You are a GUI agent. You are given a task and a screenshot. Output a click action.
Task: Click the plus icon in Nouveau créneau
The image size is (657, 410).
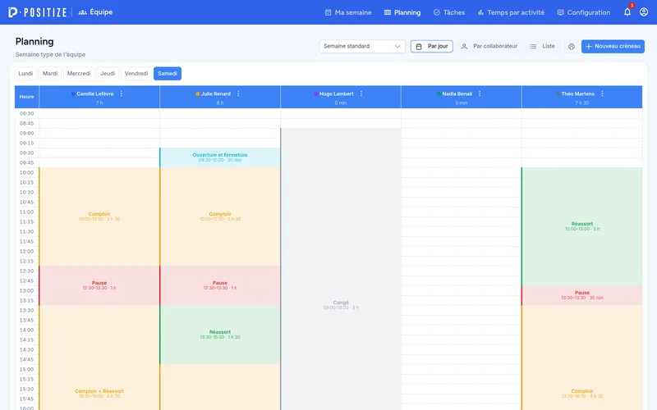click(589, 47)
